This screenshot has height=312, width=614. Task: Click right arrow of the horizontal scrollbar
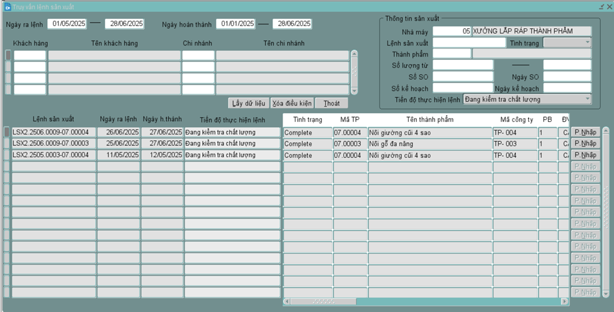[566, 302]
